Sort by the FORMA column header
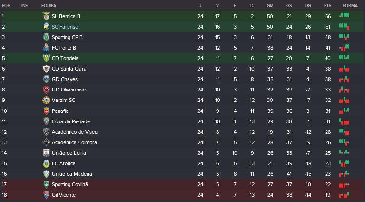 [350, 5]
